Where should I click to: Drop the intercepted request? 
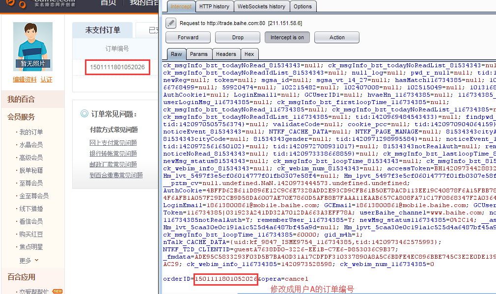238,37
